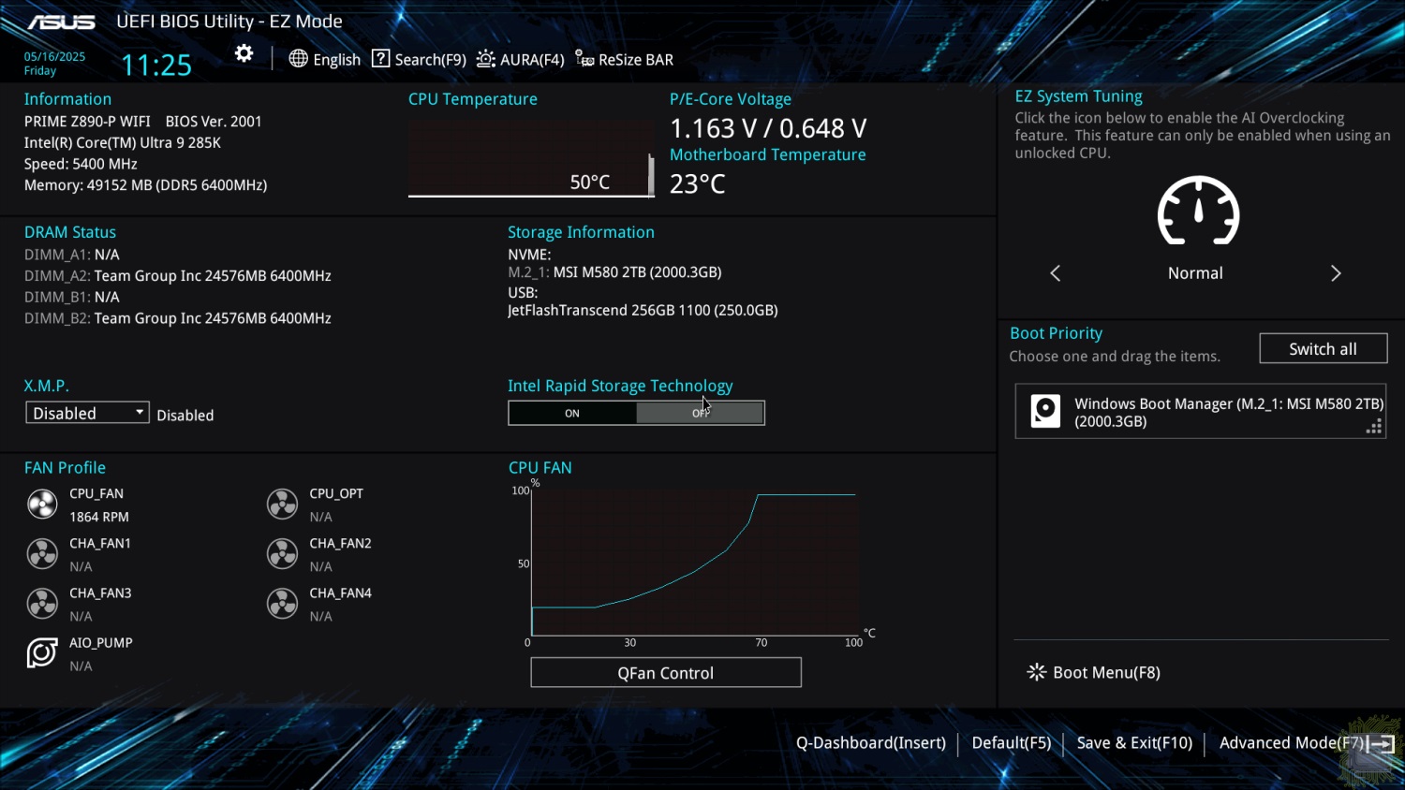Click the boot item drag handle dots
This screenshot has width=1405, height=790.
pyautogui.click(x=1374, y=427)
